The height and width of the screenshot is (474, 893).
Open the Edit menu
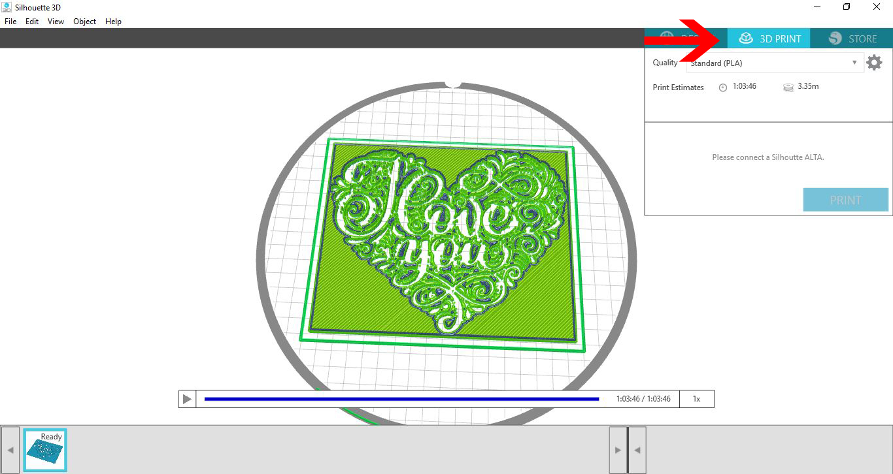(32, 22)
